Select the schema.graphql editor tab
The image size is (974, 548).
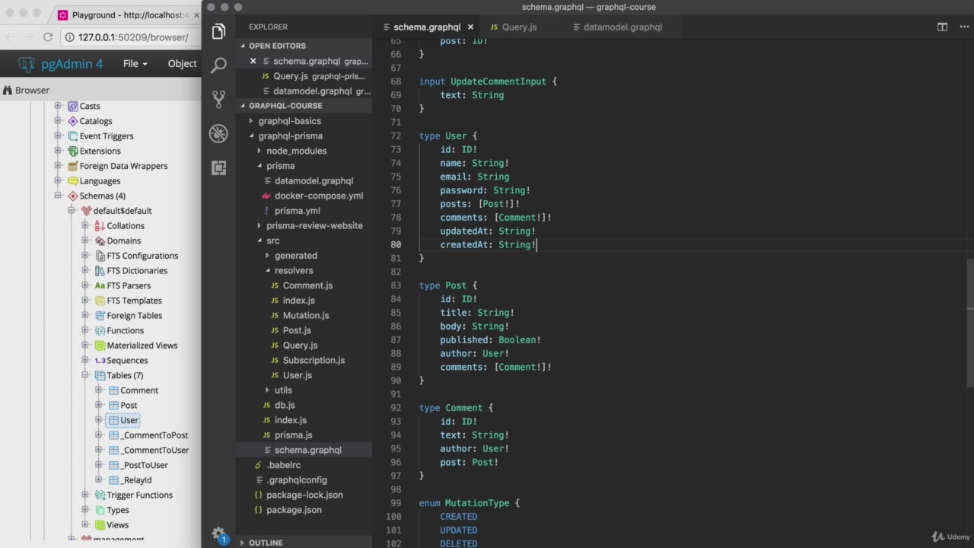(426, 27)
